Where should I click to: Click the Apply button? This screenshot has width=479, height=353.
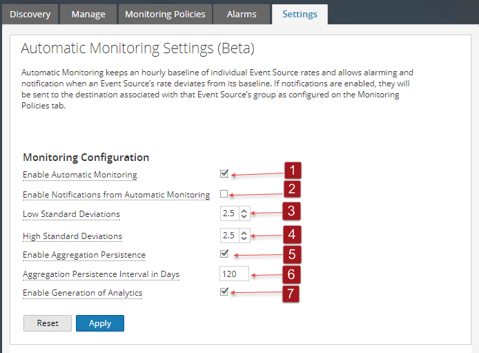click(x=100, y=323)
